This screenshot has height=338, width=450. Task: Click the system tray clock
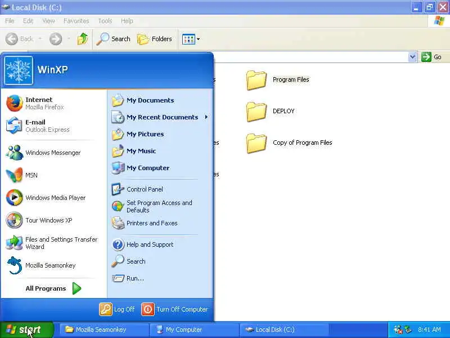(x=429, y=330)
